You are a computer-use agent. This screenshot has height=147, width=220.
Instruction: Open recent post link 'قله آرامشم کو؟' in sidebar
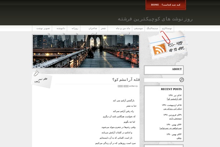[174, 99]
